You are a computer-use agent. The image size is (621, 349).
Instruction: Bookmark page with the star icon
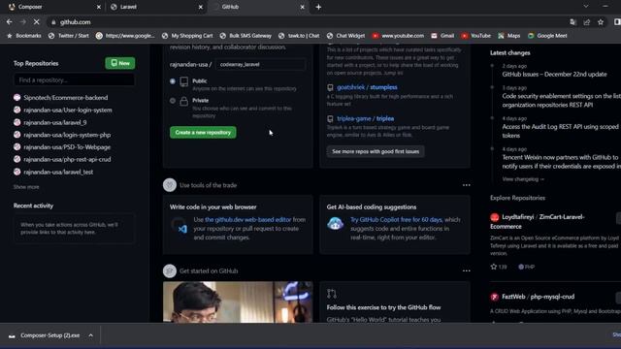[601, 22]
